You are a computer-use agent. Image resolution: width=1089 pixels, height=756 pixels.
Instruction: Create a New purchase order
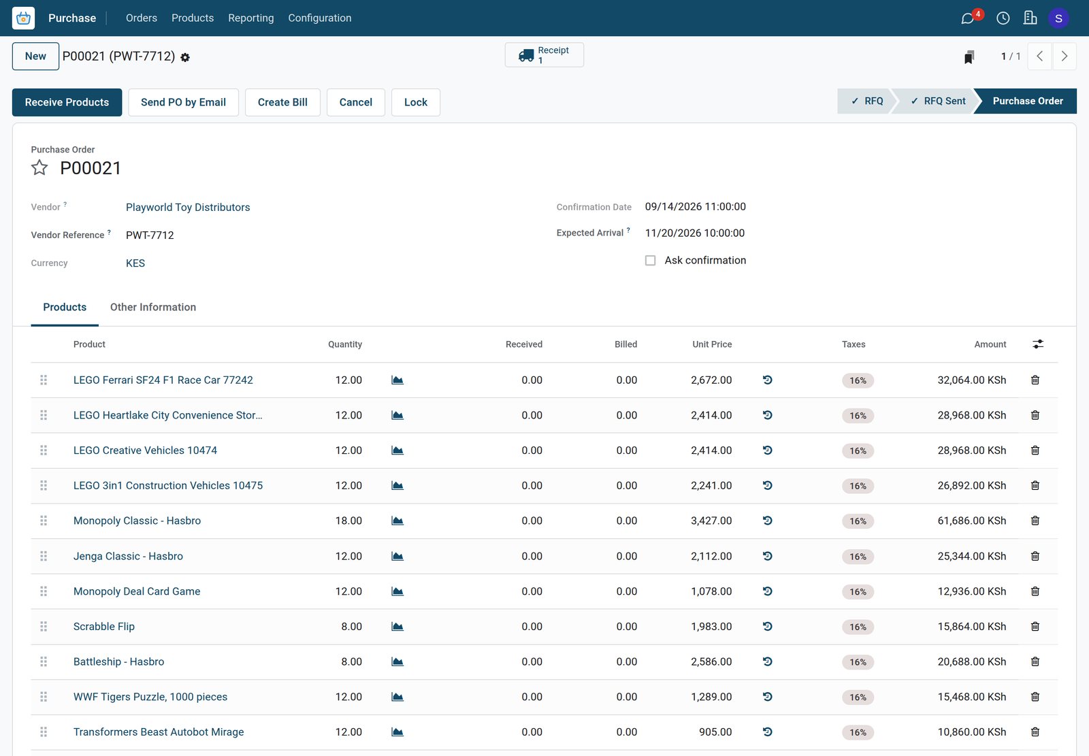point(35,56)
